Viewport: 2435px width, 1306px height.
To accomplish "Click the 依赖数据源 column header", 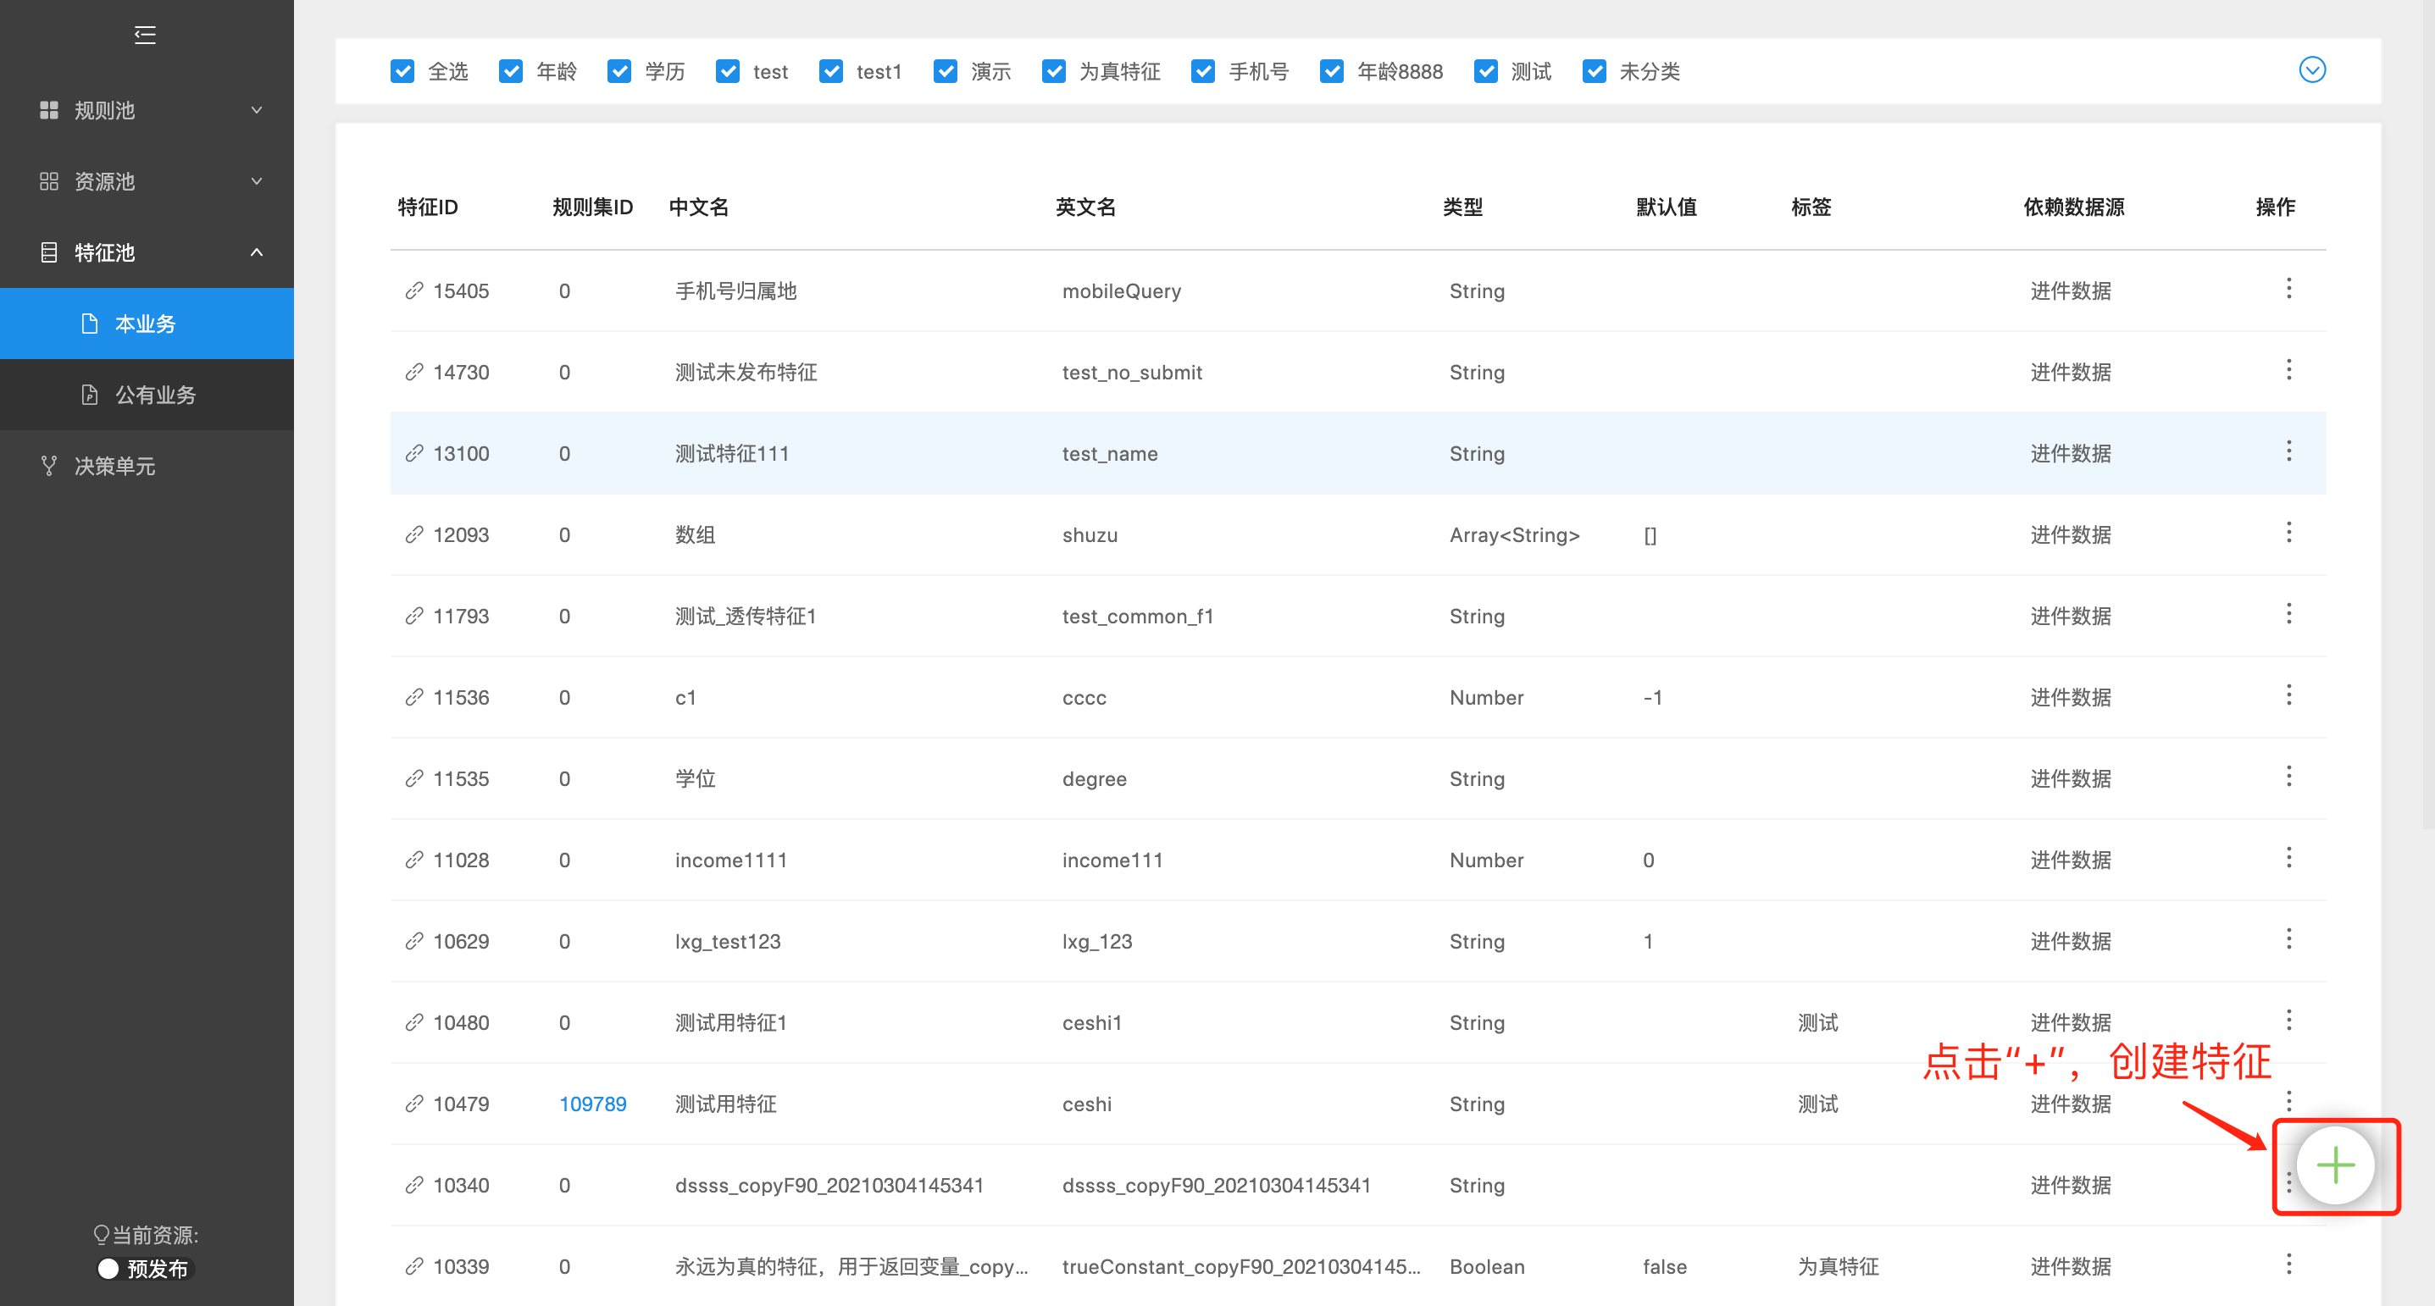I will pos(2074,207).
